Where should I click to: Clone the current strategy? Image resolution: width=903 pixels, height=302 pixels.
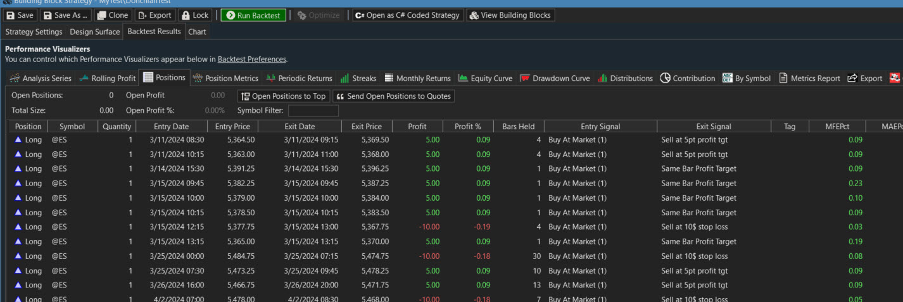(x=112, y=15)
